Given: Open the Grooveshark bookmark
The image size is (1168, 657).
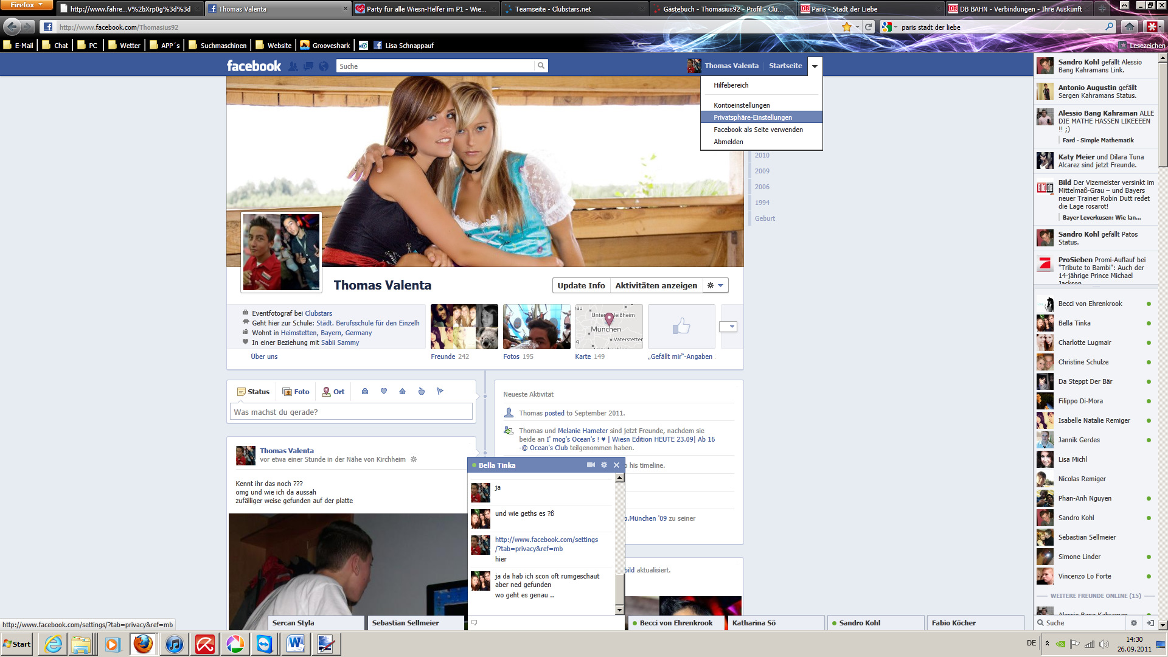Looking at the screenshot, I should point(325,45).
